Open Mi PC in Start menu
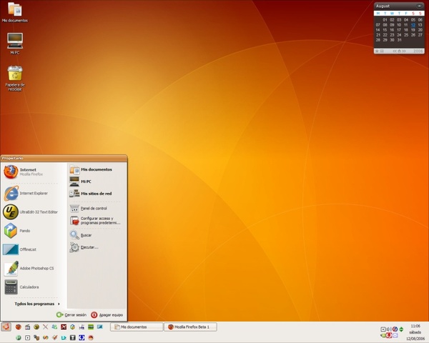This screenshot has height=343, width=429. click(x=96, y=182)
